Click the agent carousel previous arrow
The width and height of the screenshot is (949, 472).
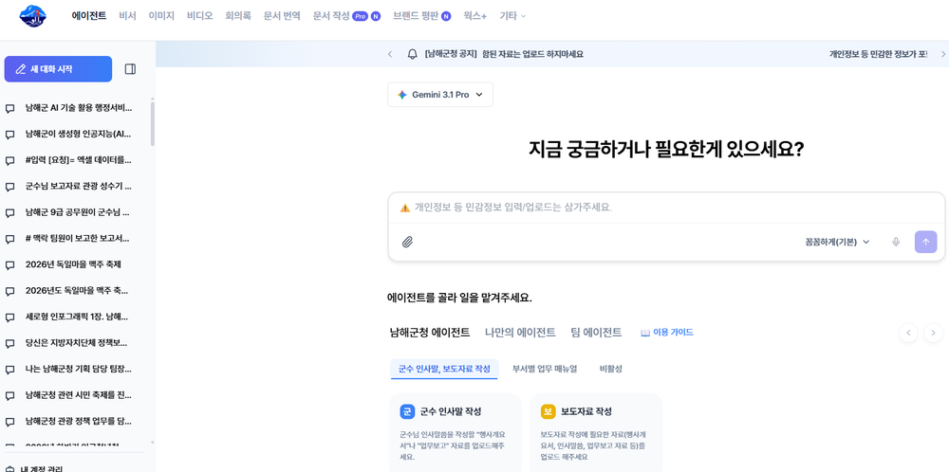(x=908, y=333)
